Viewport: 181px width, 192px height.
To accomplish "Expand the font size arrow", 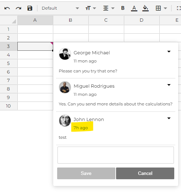I will pyautogui.click(x=94, y=8).
